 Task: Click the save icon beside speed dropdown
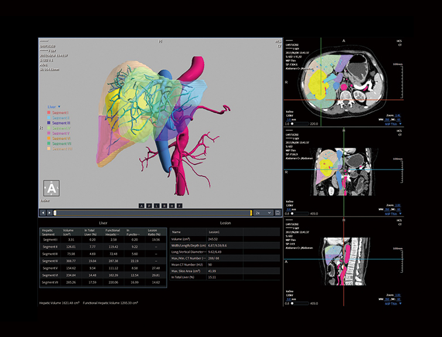[x=278, y=213]
